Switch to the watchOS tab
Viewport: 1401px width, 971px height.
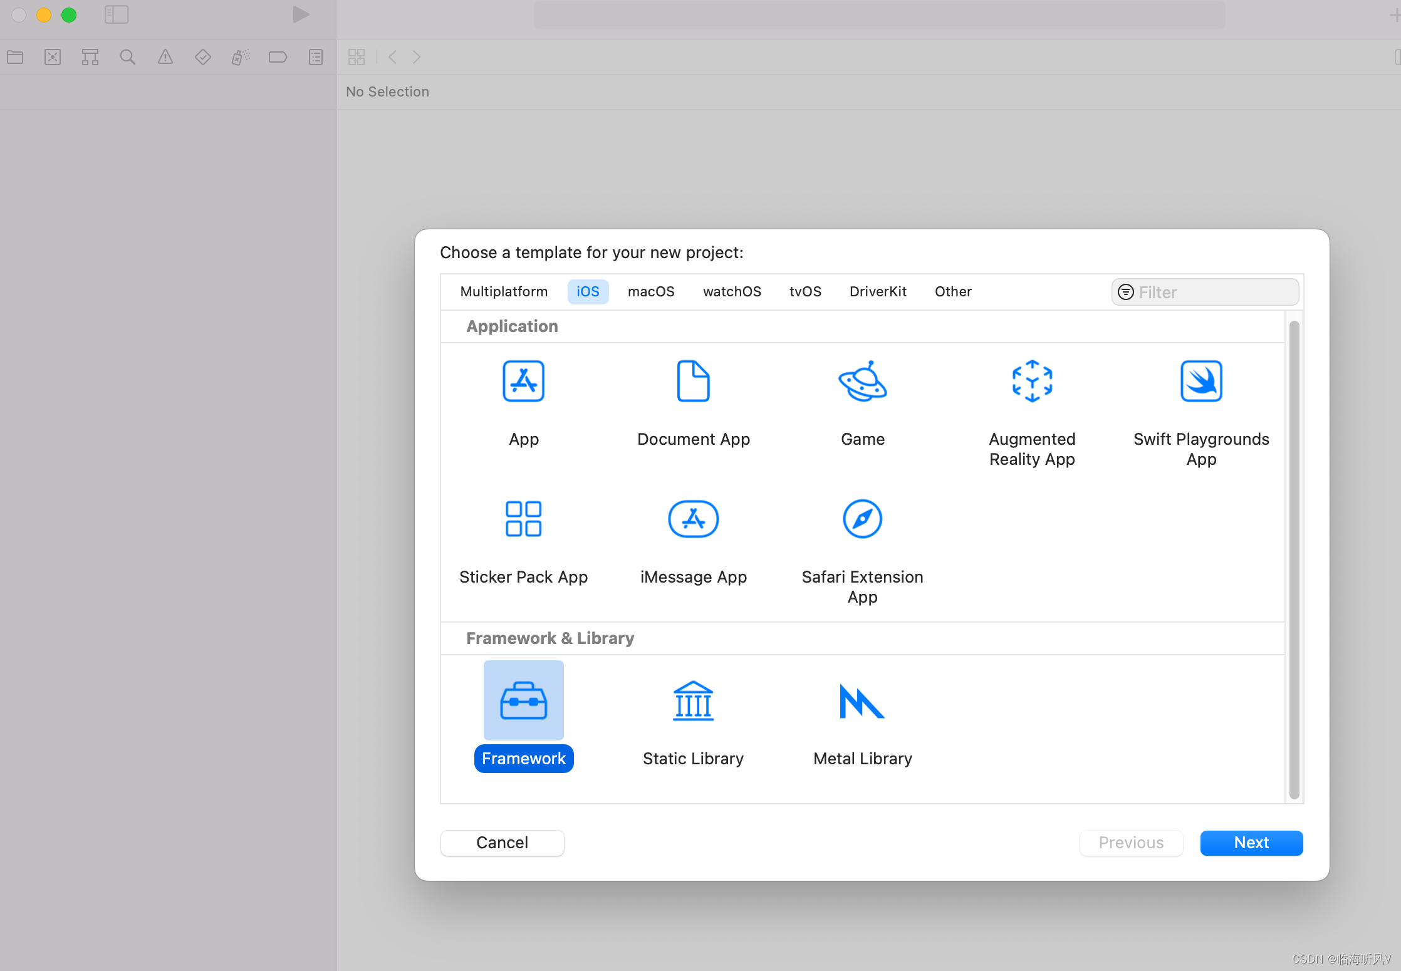pos(732,292)
